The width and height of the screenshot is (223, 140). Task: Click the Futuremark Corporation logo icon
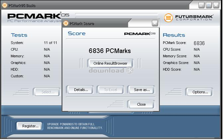click(168, 18)
